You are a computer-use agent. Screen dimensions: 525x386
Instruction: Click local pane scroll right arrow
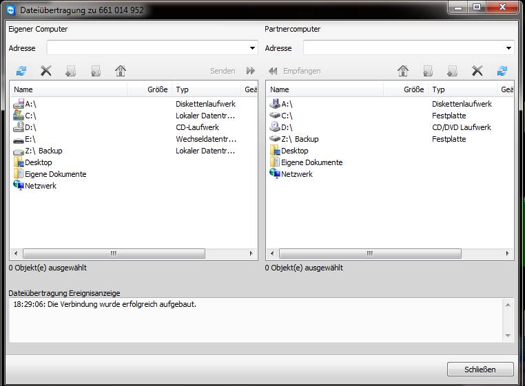click(251, 253)
